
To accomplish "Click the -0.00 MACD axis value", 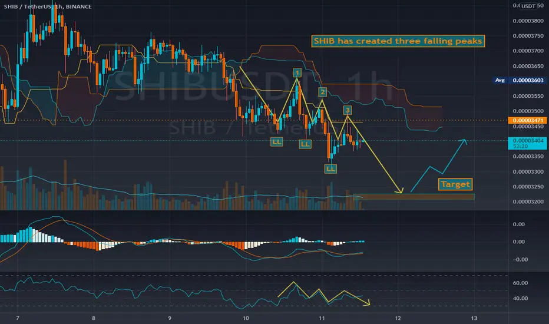I will 519,260.
